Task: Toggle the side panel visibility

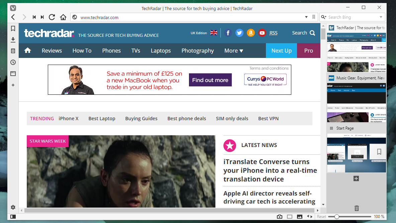Action: click(13, 217)
